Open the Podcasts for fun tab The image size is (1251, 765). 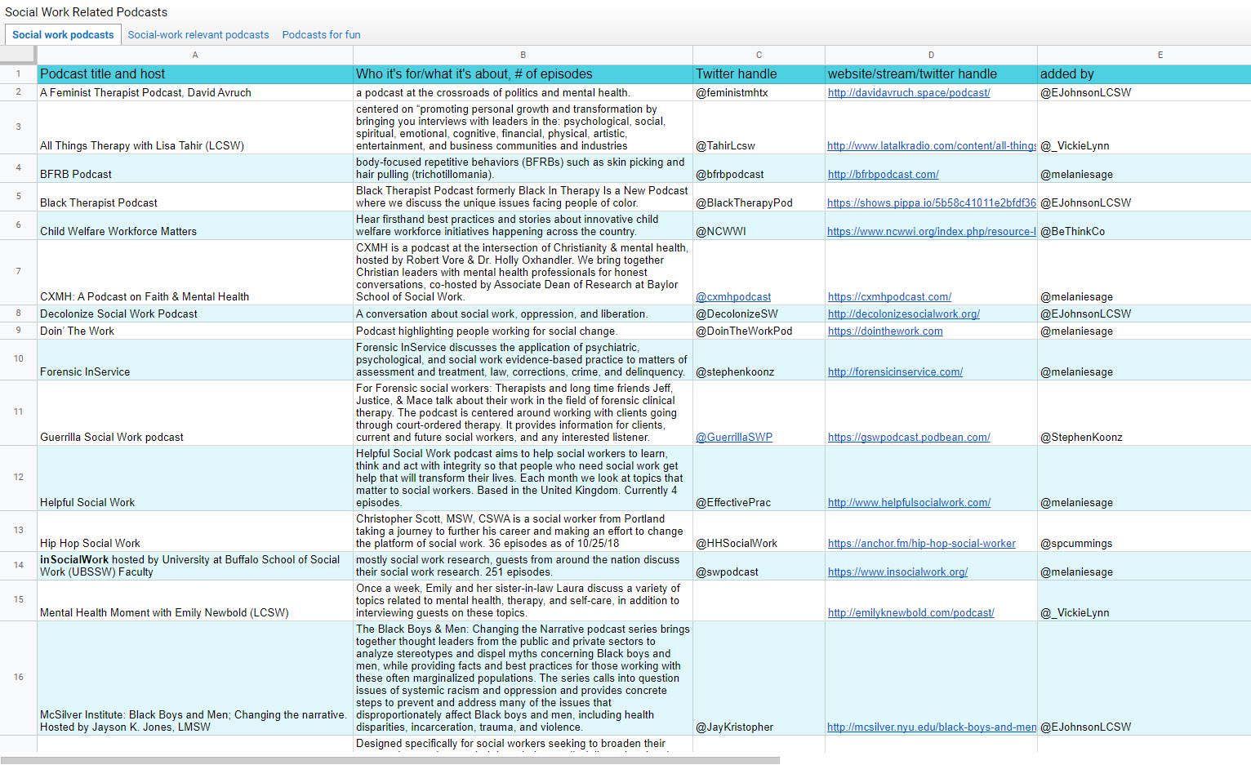point(321,35)
